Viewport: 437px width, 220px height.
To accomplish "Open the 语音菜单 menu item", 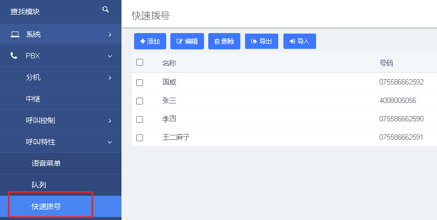I will (x=60, y=163).
